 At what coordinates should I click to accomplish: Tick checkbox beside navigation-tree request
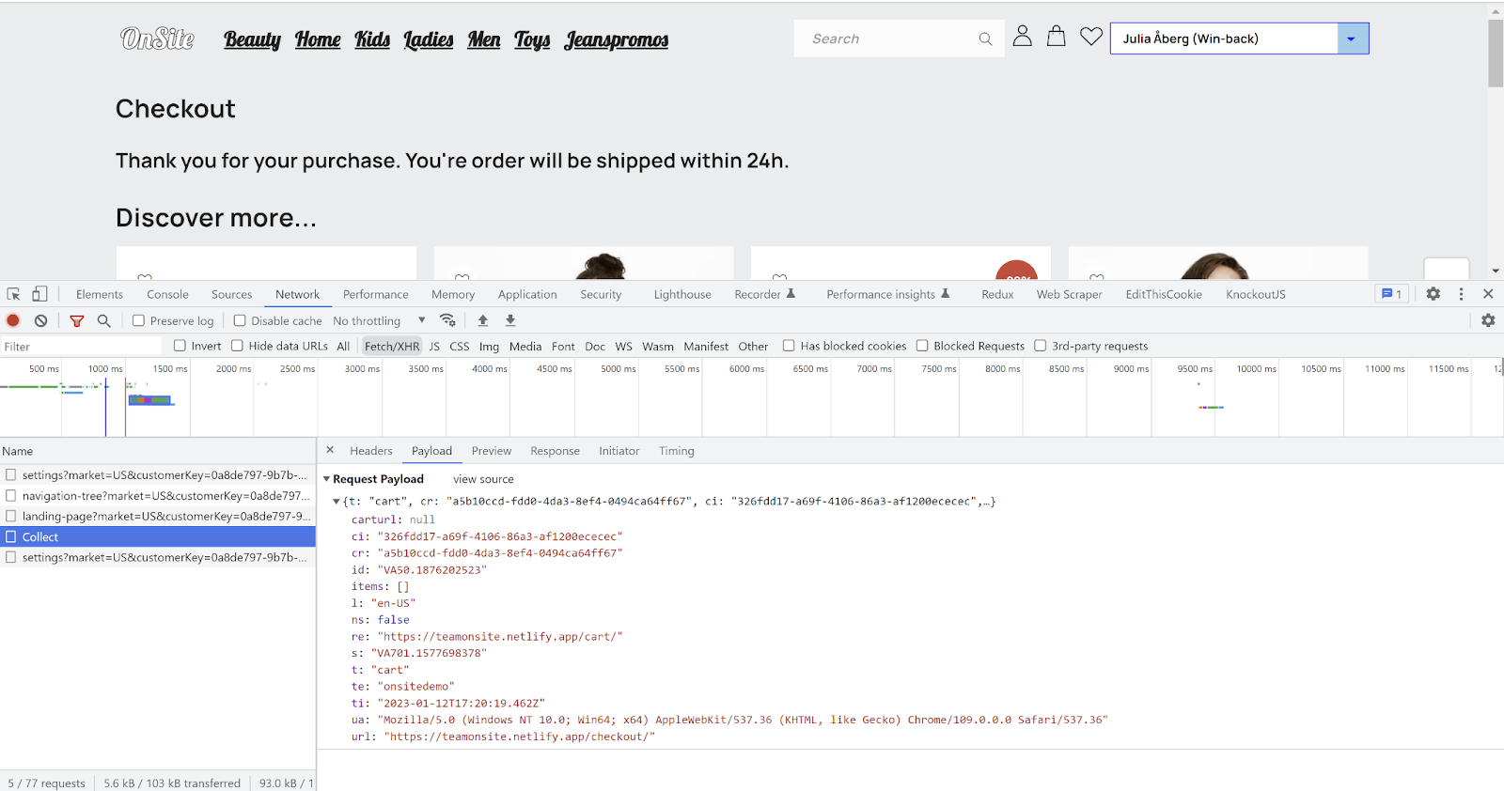click(11, 495)
